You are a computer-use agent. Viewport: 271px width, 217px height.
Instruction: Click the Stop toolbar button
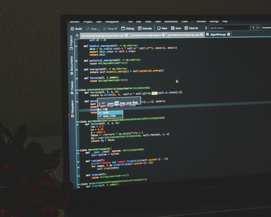[92, 29]
